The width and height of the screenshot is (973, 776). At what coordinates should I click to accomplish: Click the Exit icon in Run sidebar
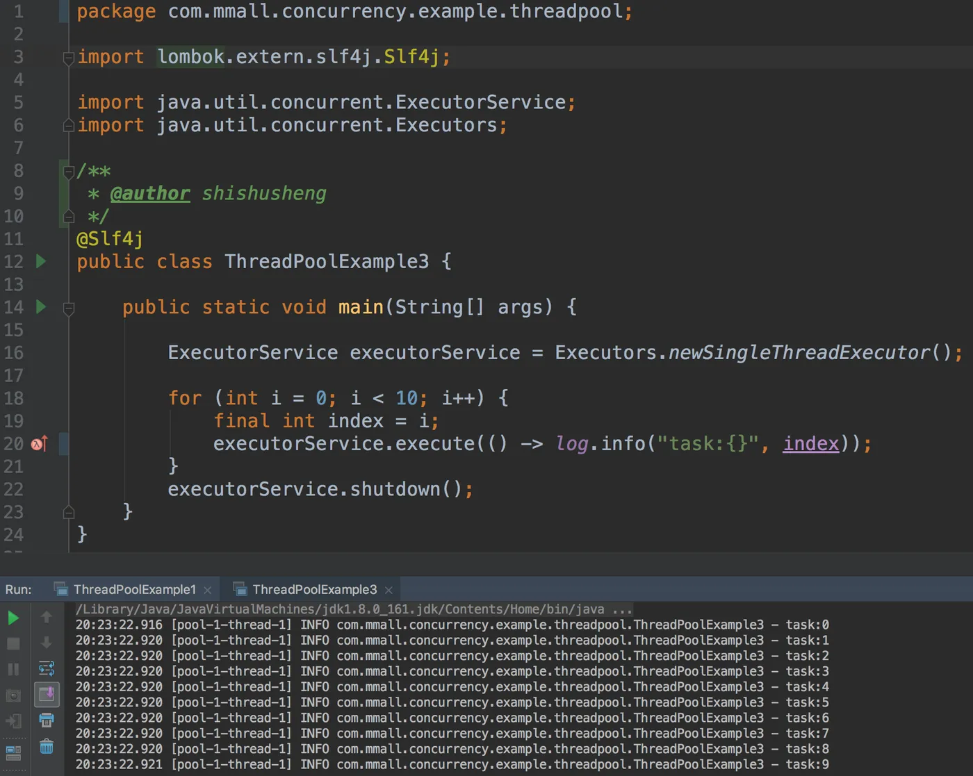click(x=13, y=721)
